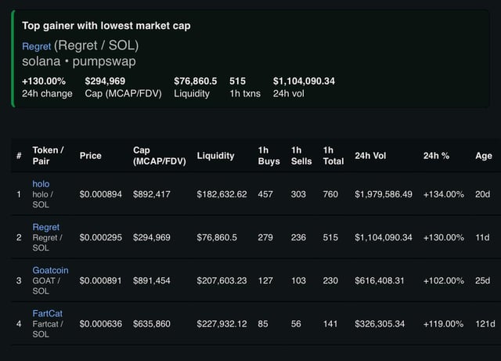The image size is (501, 361).
Task: Sort by the Age column header
Action: (x=484, y=156)
